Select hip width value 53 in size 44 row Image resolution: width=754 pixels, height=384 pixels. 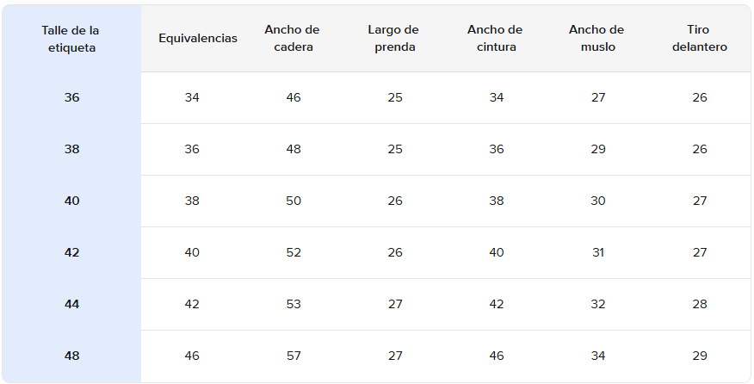coord(294,304)
